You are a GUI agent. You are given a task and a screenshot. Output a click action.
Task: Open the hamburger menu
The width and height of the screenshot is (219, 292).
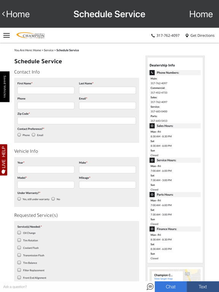(x=6, y=35)
